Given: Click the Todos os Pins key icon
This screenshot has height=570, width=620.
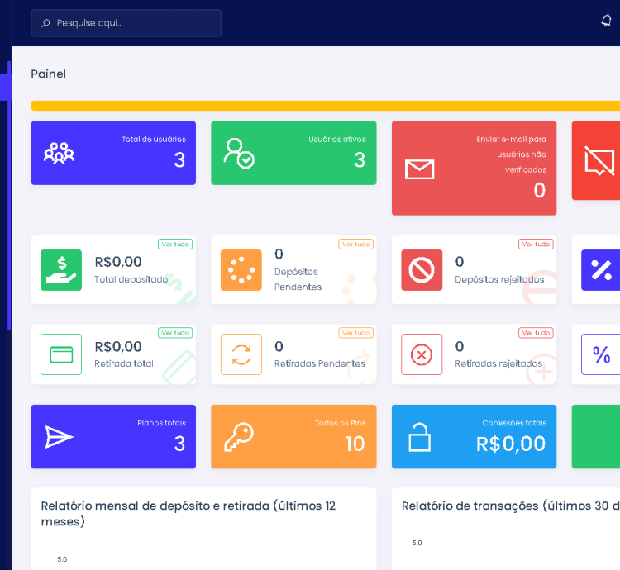Looking at the screenshot, I should tap(239, 437).
